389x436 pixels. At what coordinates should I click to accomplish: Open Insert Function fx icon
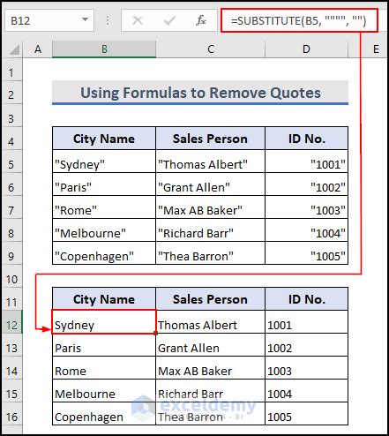pos(201,20)
